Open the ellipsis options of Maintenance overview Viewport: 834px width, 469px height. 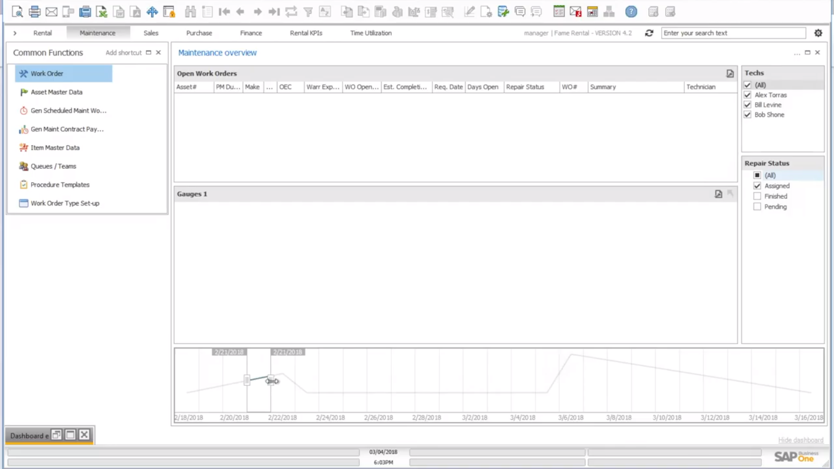(797, 53)
